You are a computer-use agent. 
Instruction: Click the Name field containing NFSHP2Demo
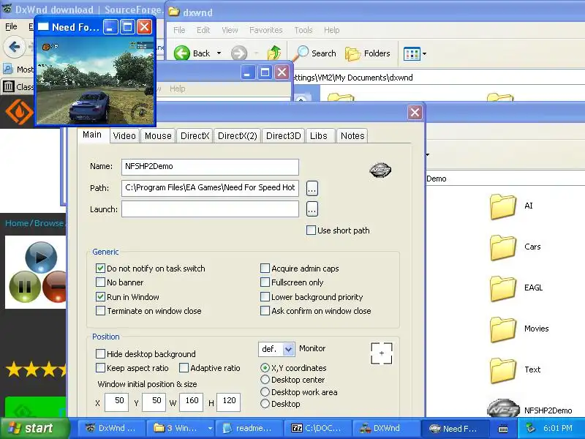point(210,167)
